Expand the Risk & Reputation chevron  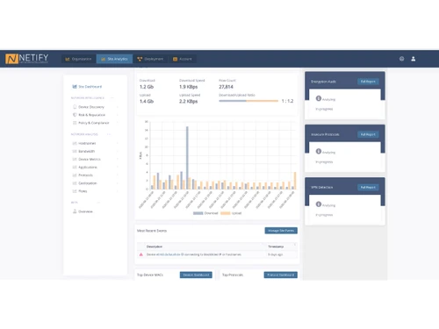pyautogui.click(x=118, y=115)
